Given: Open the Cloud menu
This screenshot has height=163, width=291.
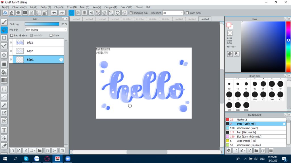Looking at the screenshot, I should [x=139, y=7].
